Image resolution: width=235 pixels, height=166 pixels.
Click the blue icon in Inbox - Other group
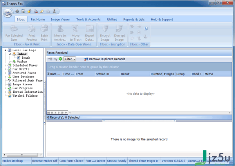pos(146,29)
